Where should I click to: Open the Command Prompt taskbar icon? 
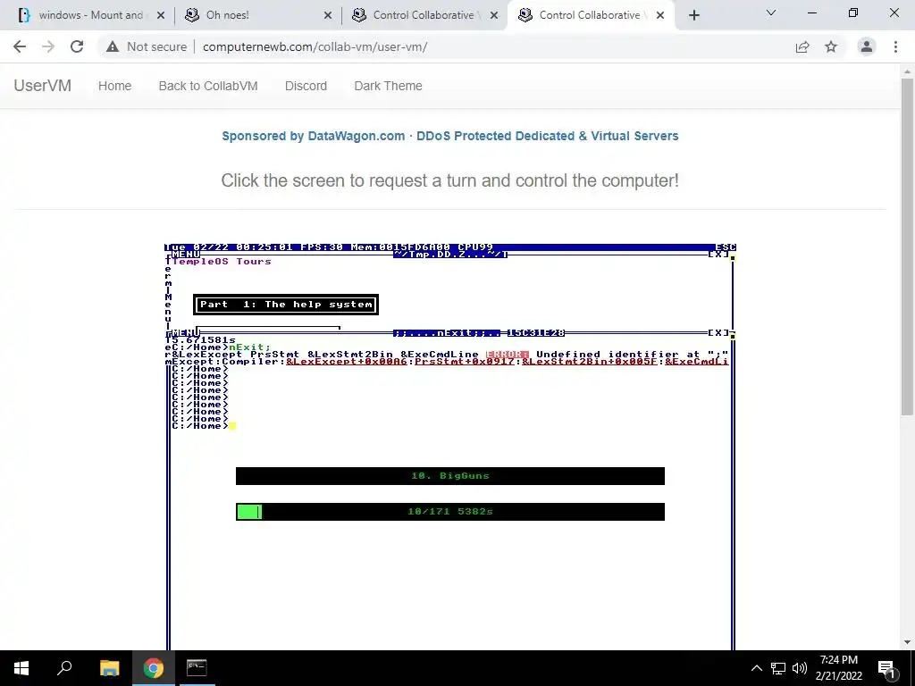pos(197,668)
